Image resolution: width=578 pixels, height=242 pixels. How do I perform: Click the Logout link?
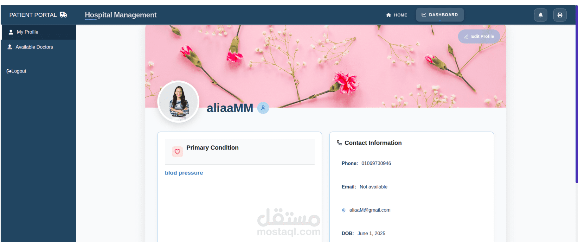[16, 71]
